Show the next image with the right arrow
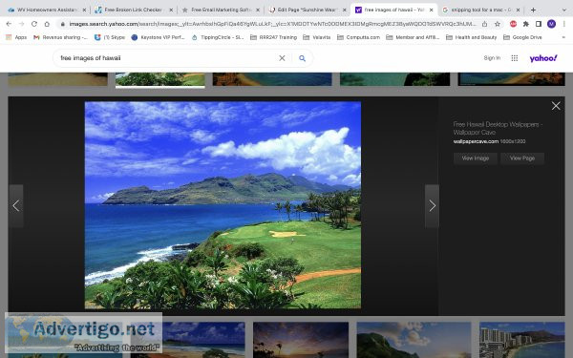 [x=432, y=205]
